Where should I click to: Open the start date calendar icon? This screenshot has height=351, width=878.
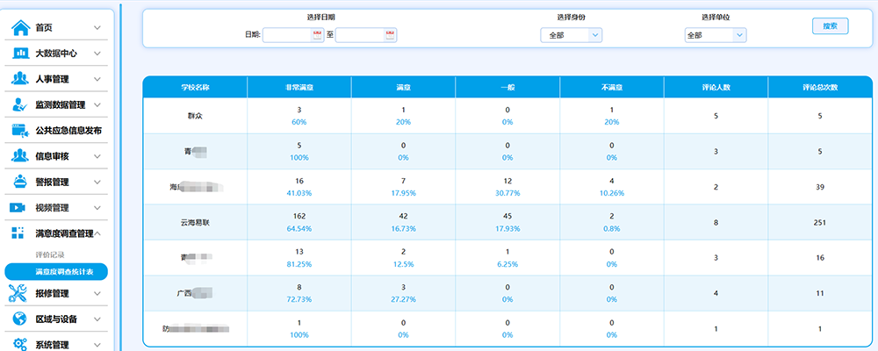point(317,35)
